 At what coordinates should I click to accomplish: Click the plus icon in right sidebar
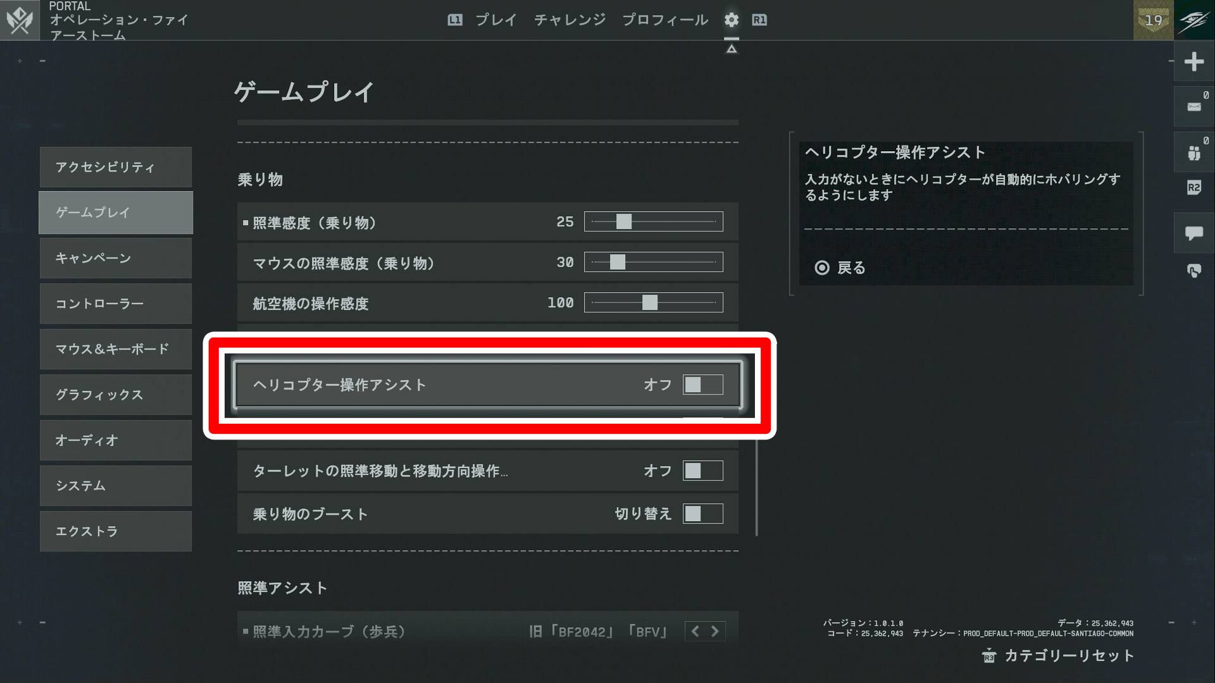coord(1193,61)
